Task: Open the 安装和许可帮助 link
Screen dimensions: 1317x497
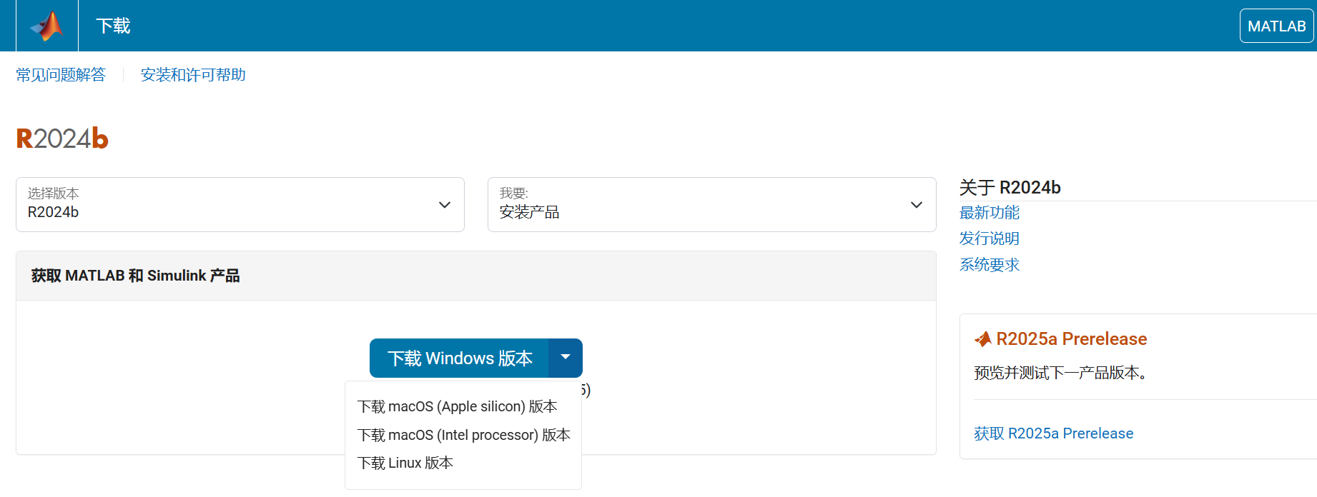Action: coord(193,75)
